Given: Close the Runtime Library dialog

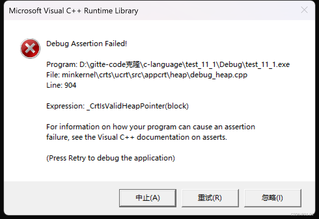Looking at the screenshot, I should click(x=304, y=10).
